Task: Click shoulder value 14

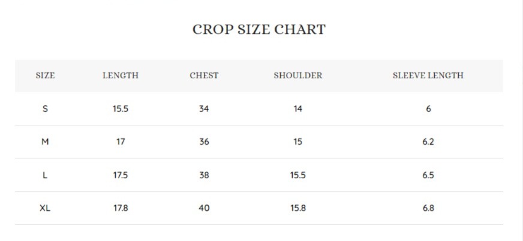Action: pyautogui.click(x=298, y=109)
